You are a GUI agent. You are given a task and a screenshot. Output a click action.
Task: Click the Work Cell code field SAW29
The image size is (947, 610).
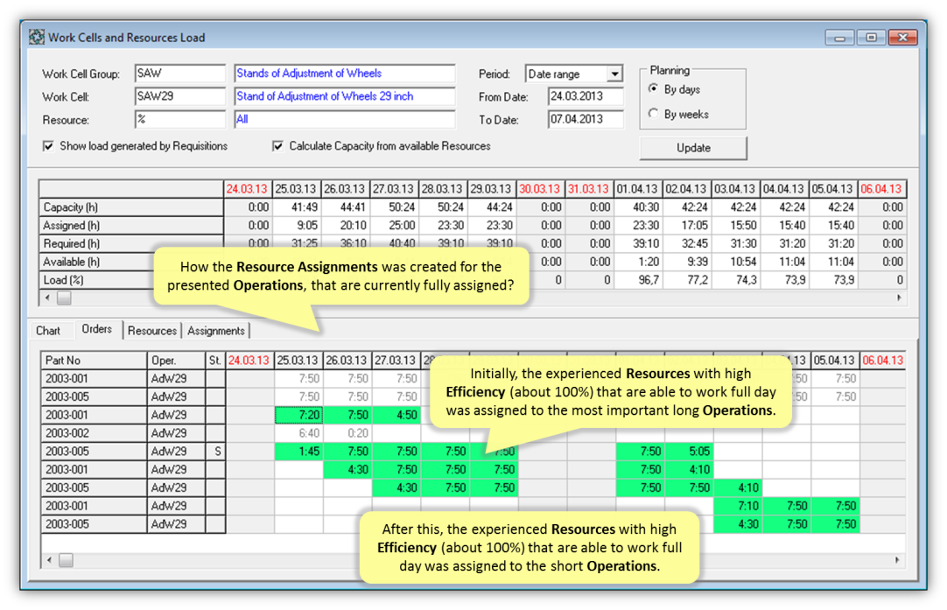tap(180, 96)
